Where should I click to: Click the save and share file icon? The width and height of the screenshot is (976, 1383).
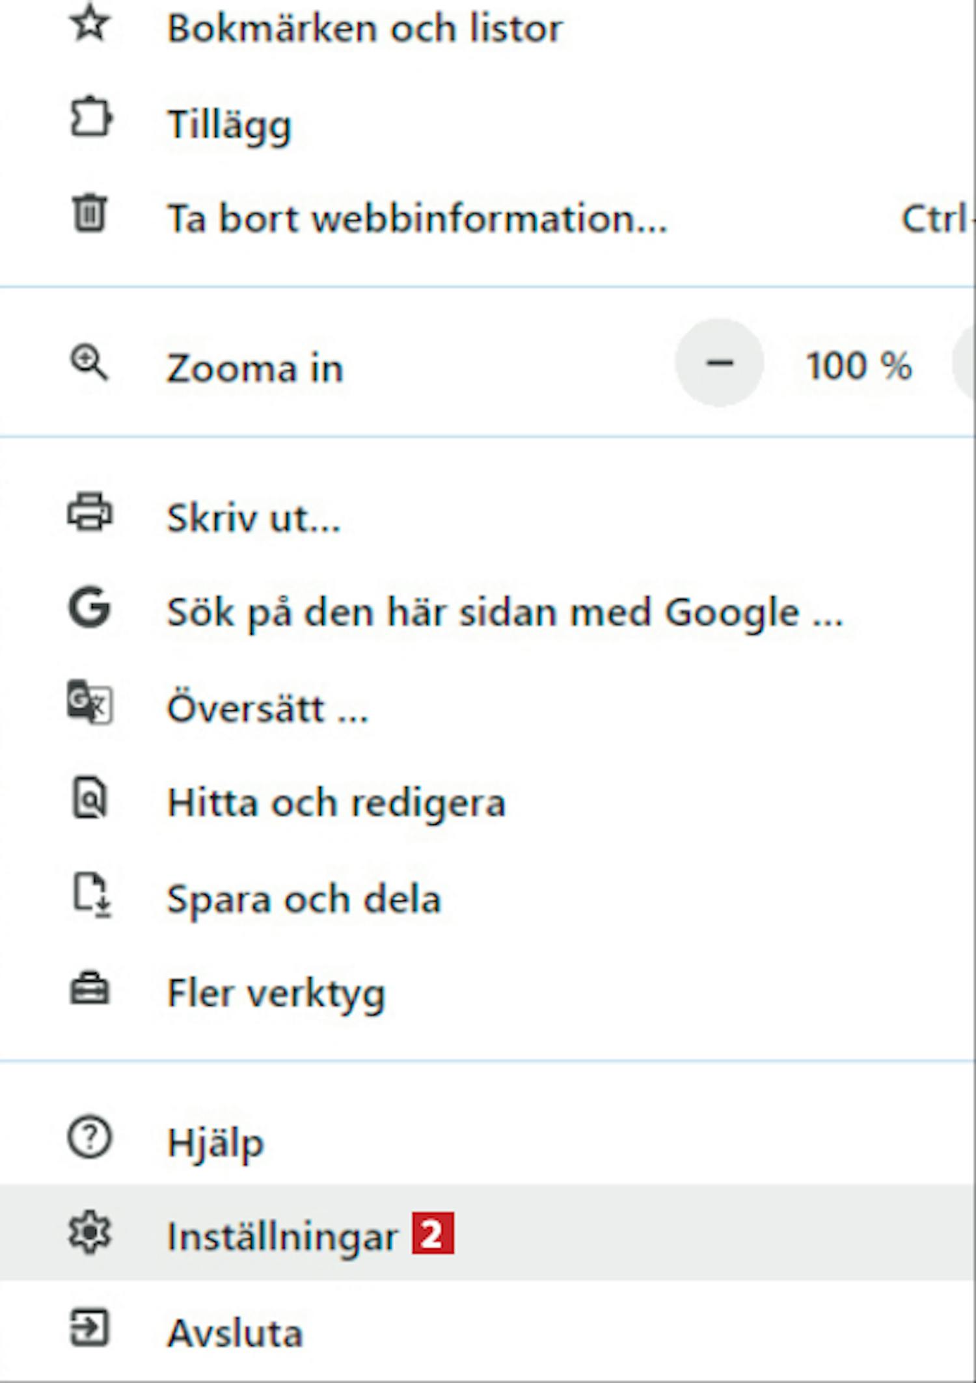(x=91, y=895)
